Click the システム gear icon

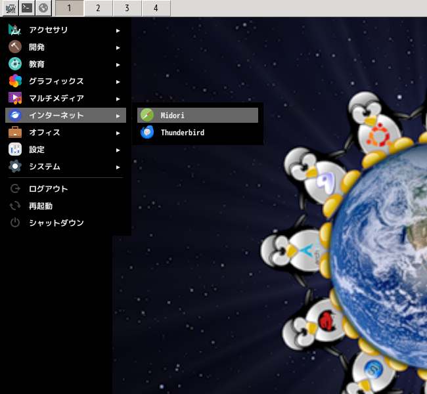[x=15, y=166]
